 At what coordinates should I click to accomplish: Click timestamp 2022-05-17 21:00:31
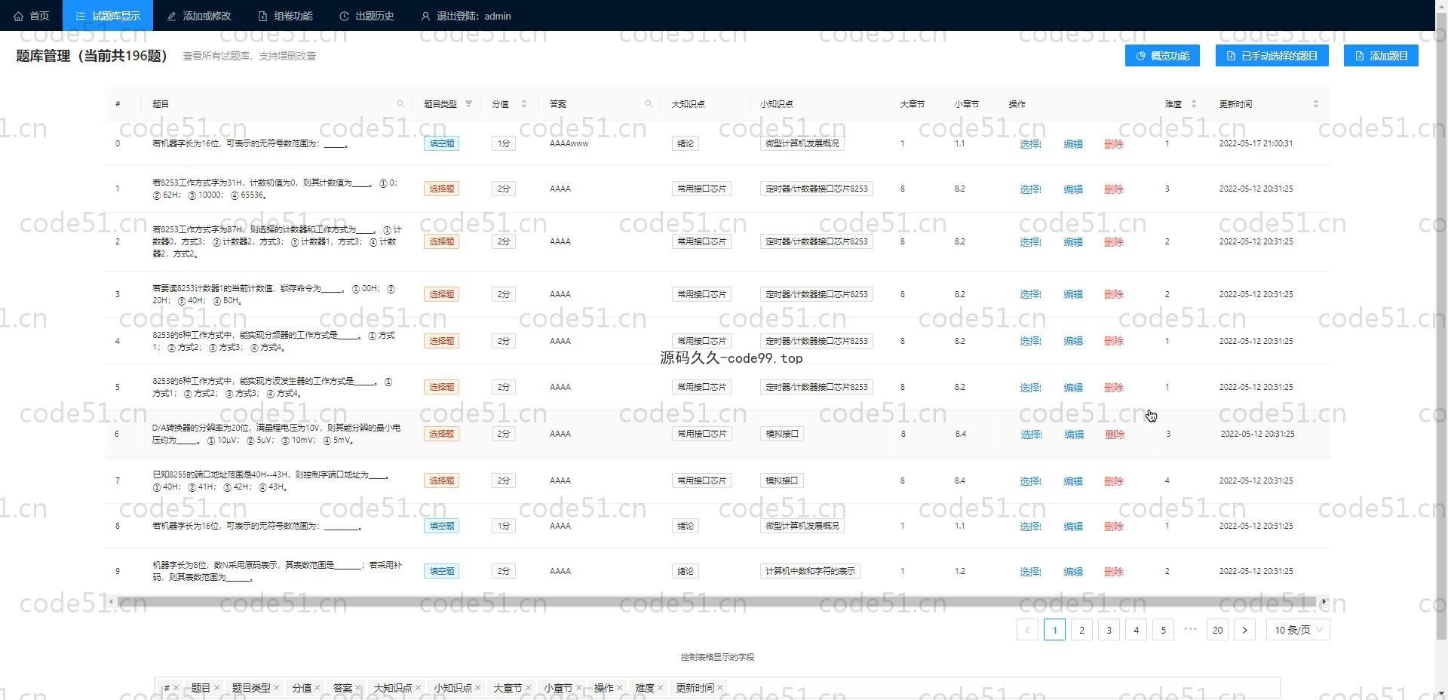[x=1256, y=143]
